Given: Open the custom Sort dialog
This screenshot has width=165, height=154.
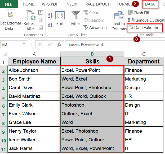Looking at the screenshot, I should click(60, 18).
